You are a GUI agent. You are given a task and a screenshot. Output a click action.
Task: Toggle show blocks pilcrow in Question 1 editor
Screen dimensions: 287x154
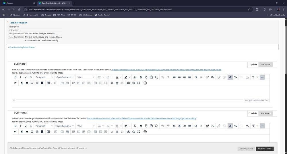point(22,83)
